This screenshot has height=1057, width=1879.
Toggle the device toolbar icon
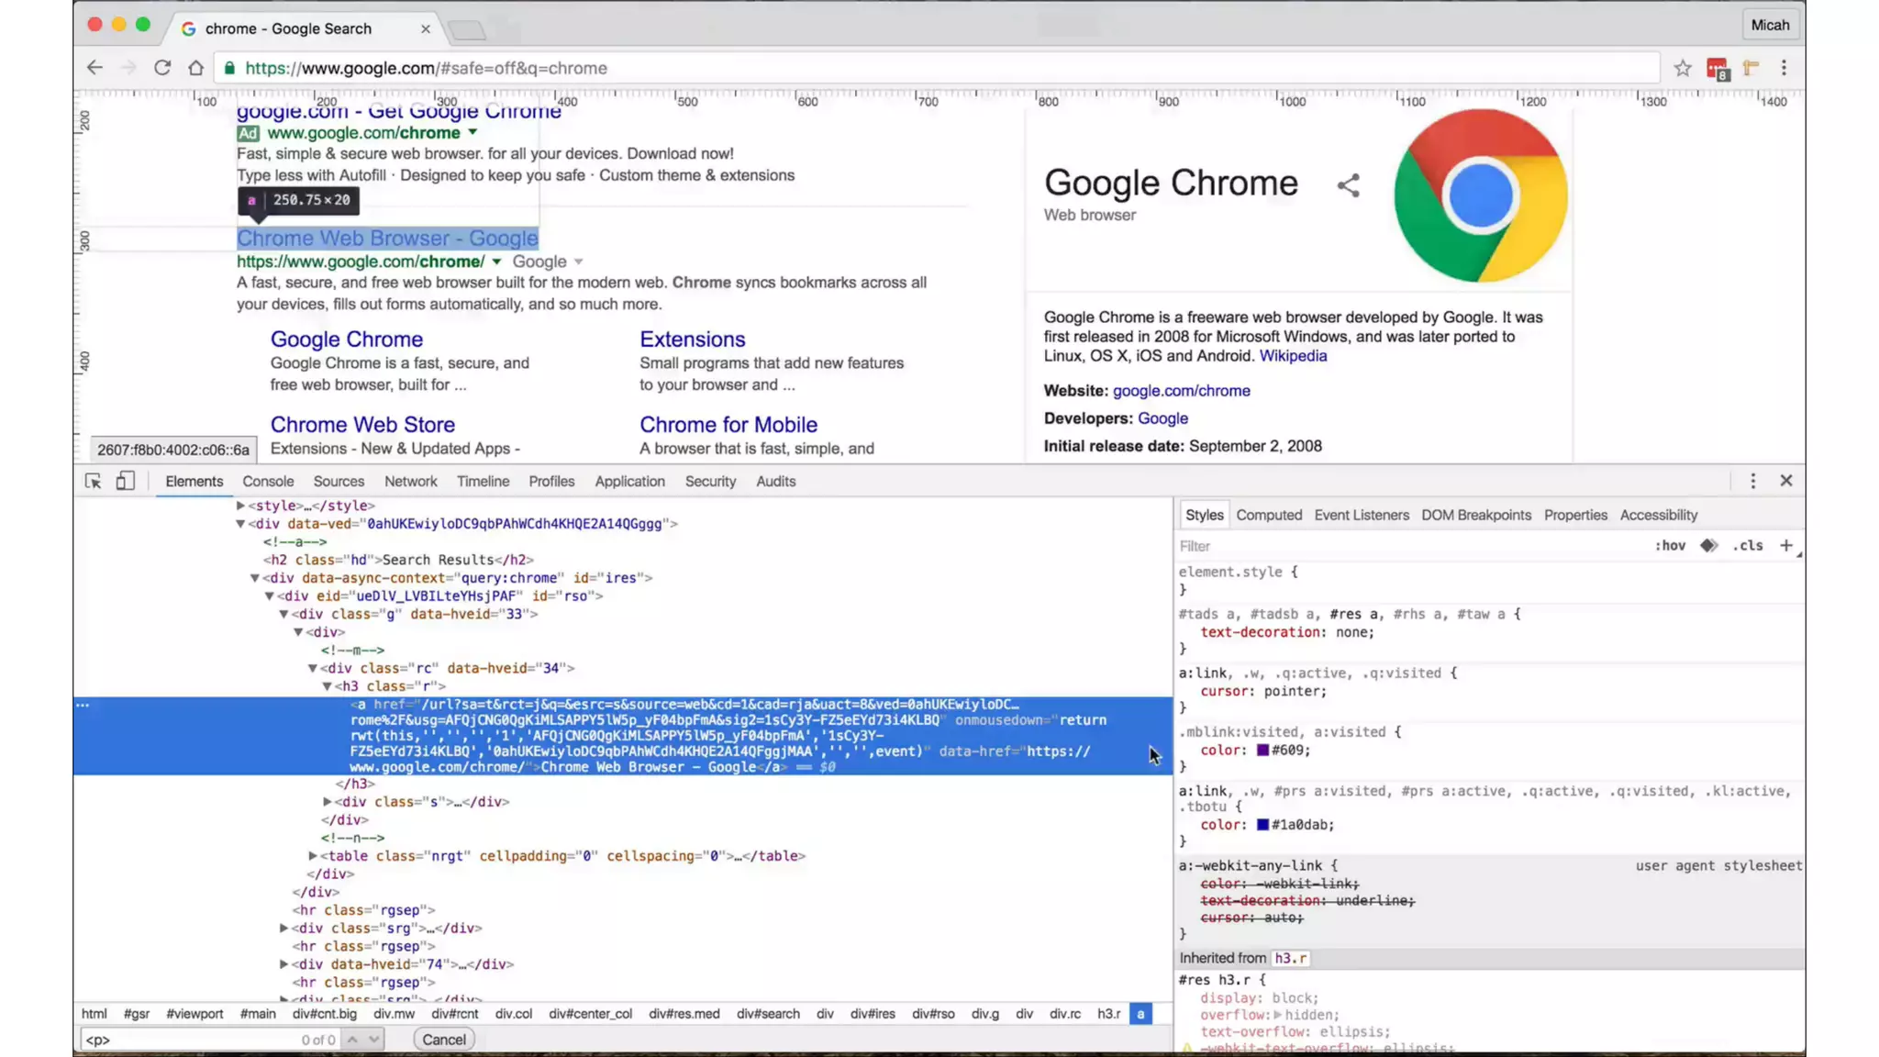click(x=125, y=481)
